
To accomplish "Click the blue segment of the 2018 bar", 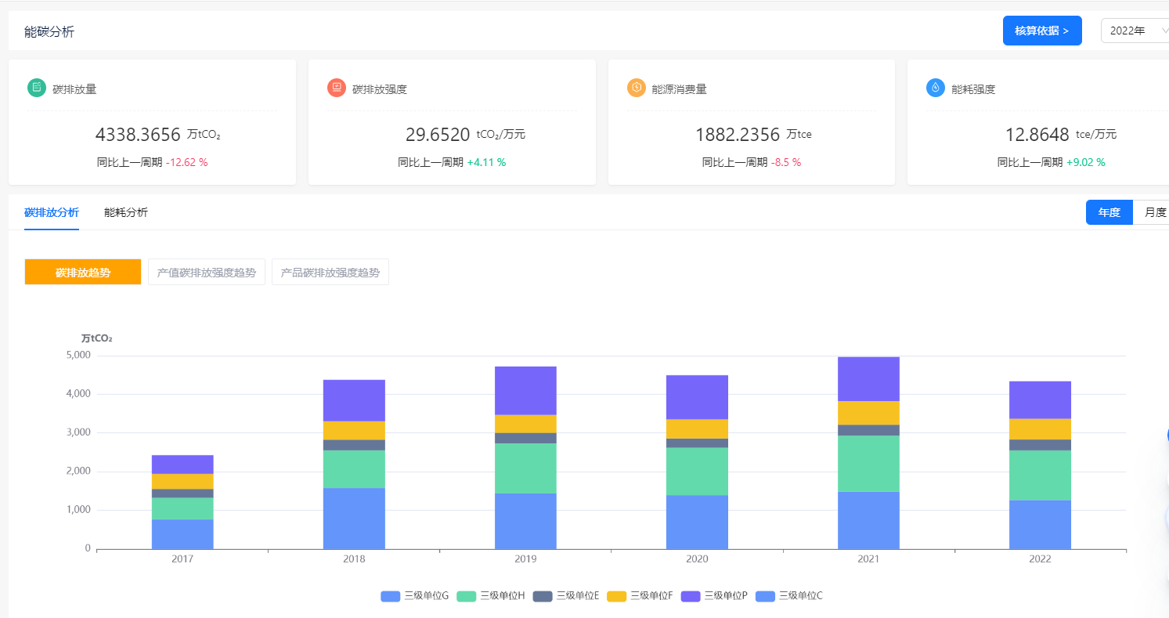I will point(354,519).
